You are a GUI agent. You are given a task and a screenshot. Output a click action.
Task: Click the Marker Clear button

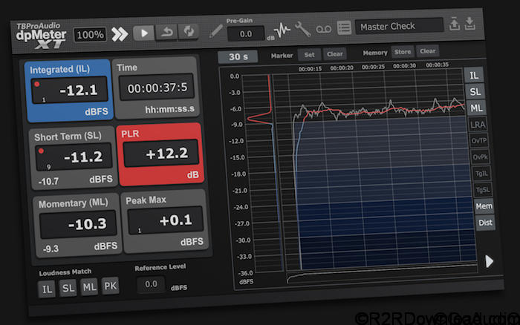[x=334, y=54]
